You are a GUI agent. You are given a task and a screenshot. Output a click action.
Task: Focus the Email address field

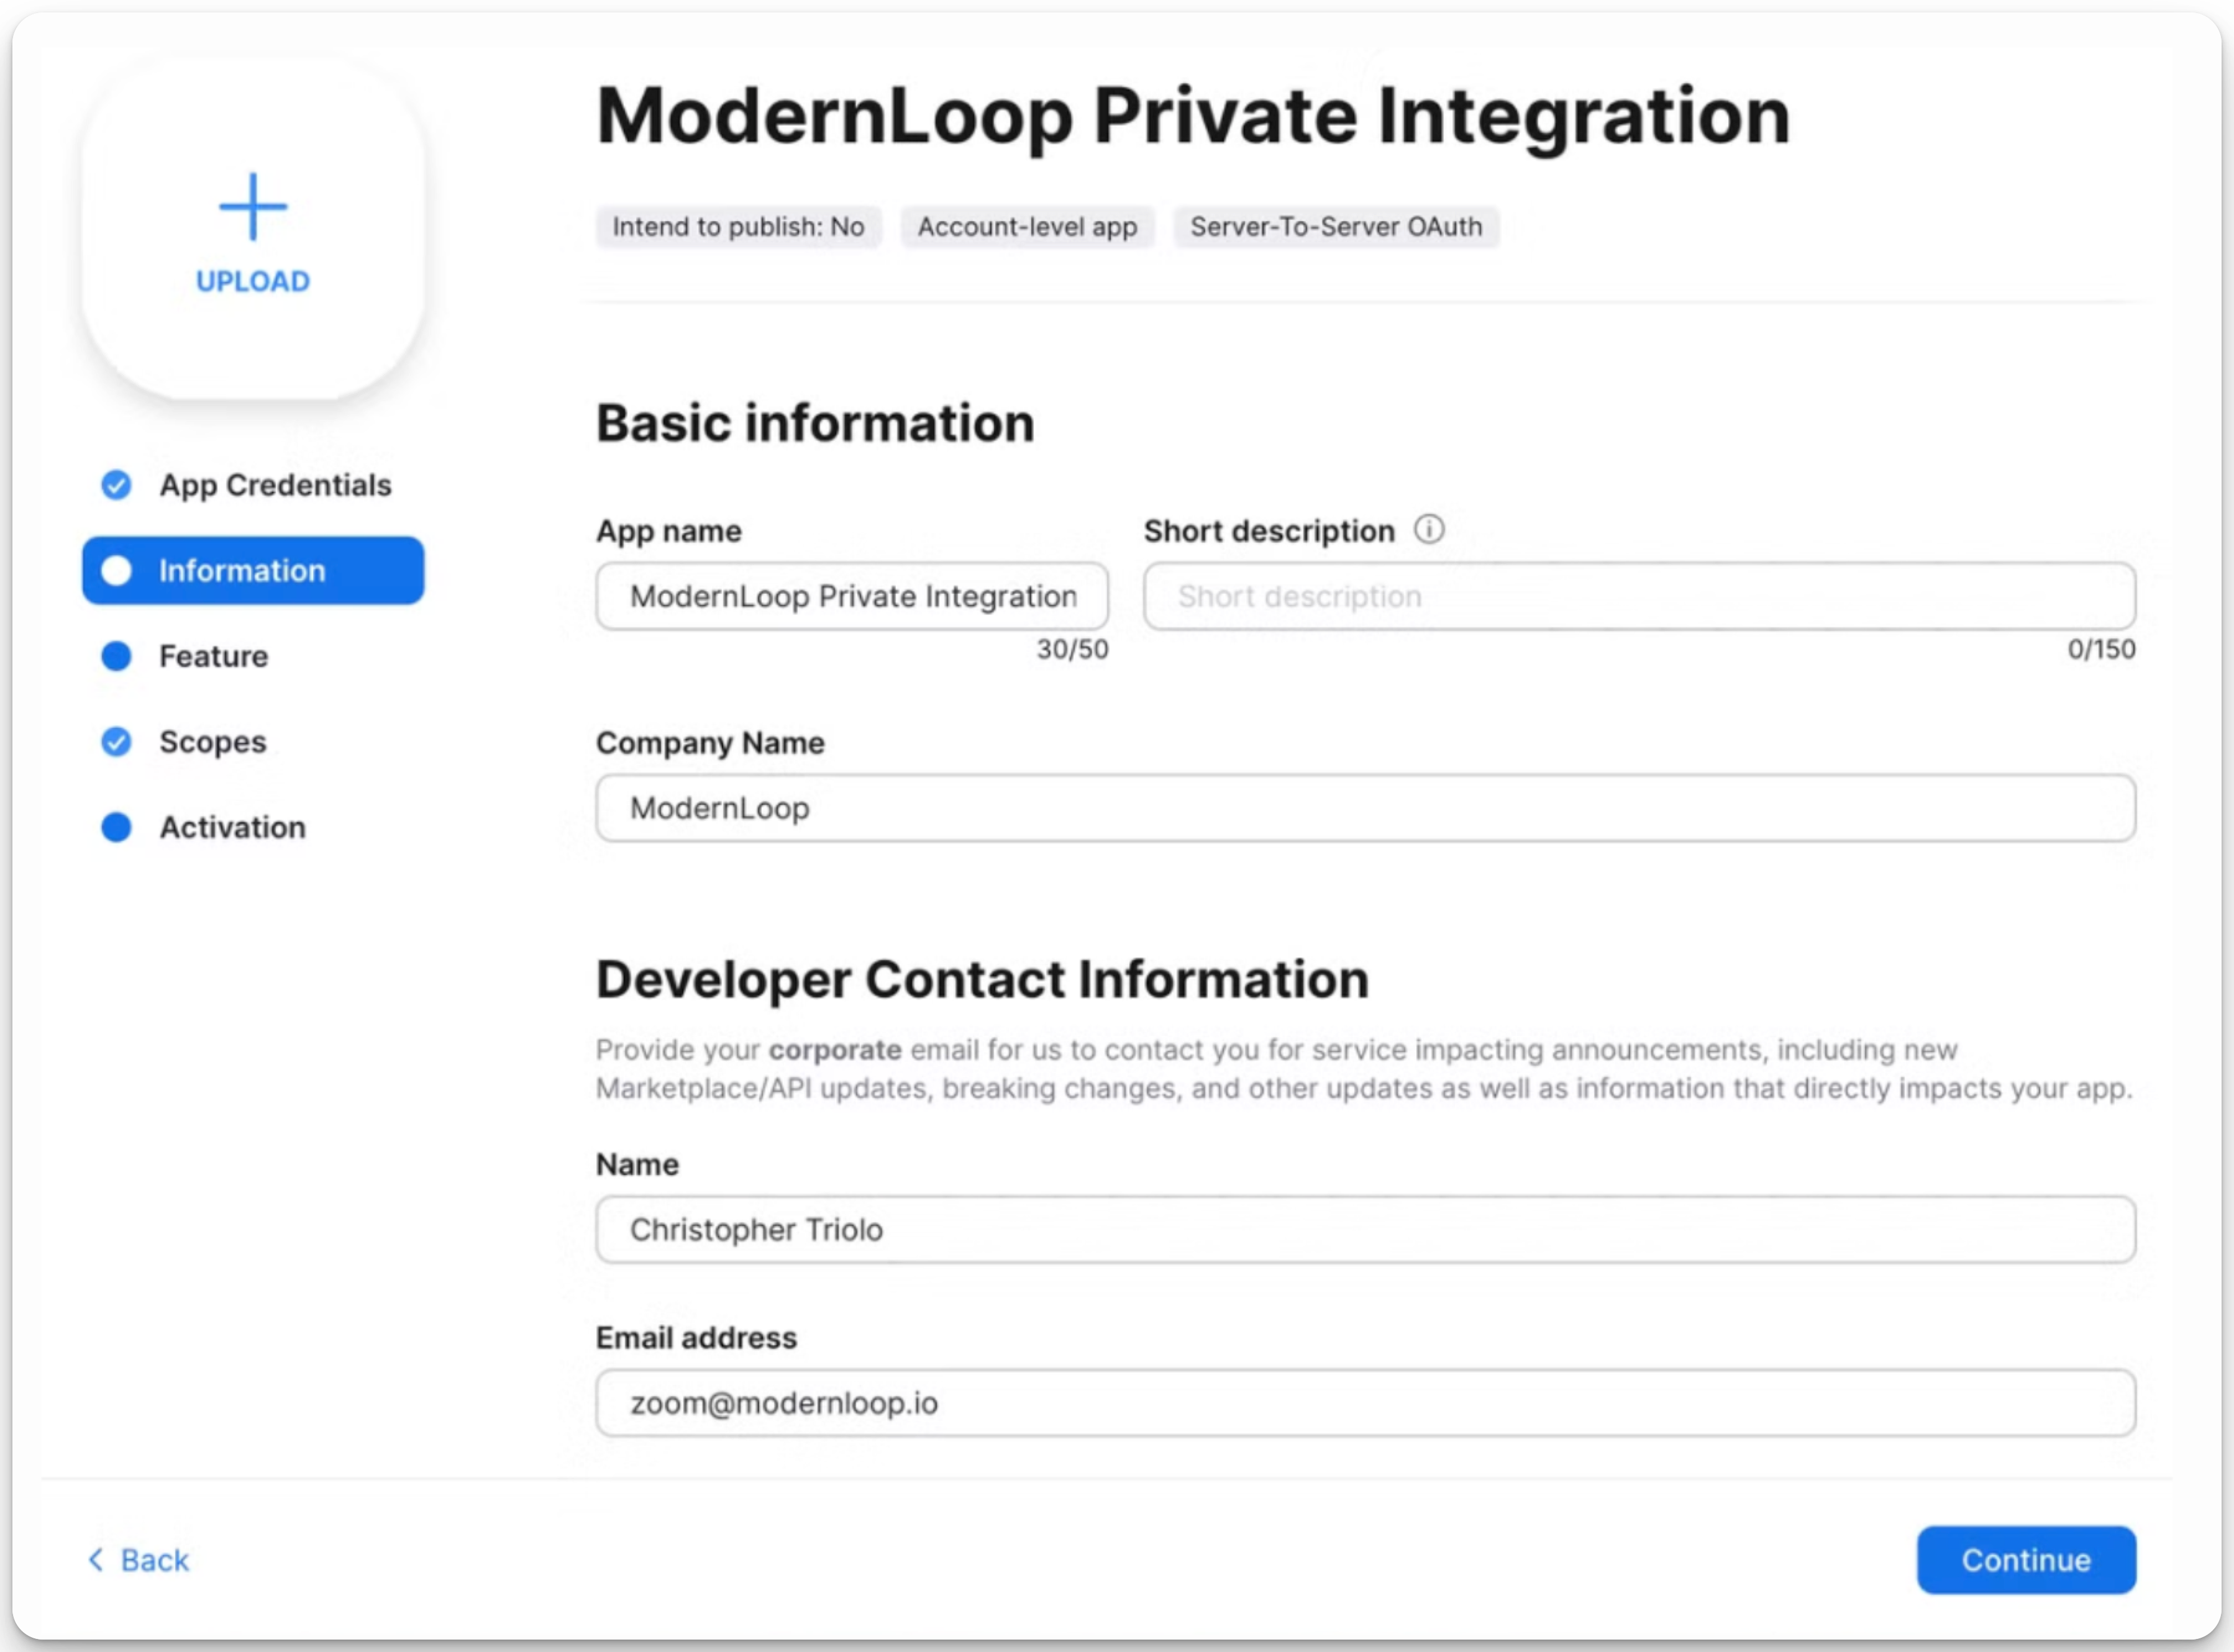coord(1365,1403)
